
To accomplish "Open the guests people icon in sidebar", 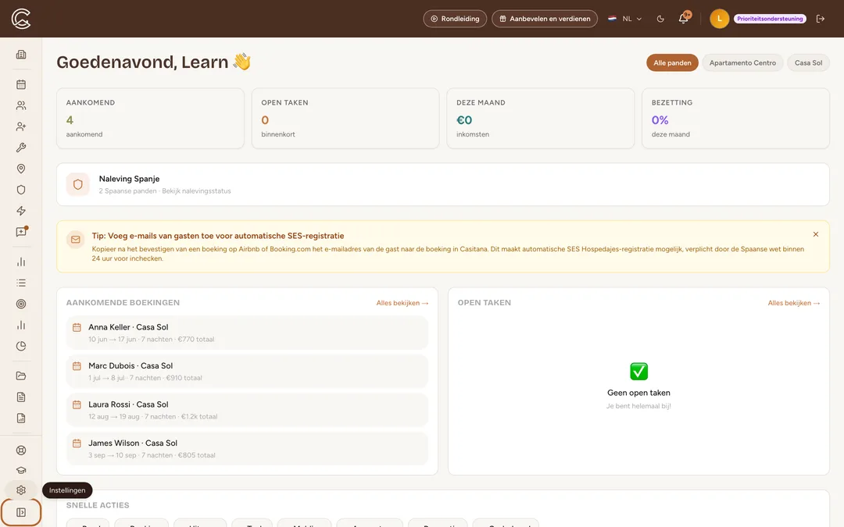I will [x=21, y=105].
